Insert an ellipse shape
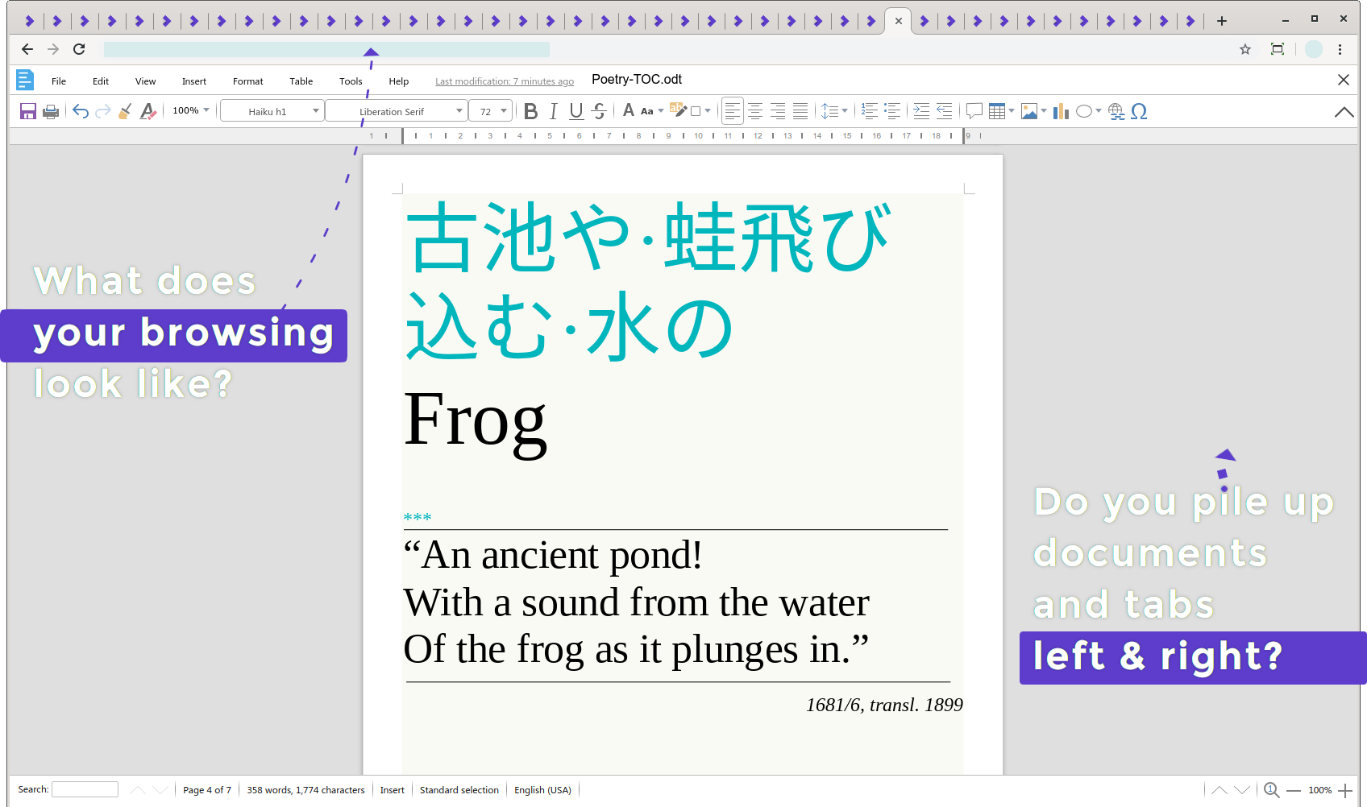1367x807 pixels. tap(1084, 111)
